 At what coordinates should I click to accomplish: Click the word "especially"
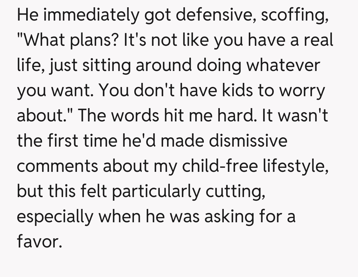(54, 217)
